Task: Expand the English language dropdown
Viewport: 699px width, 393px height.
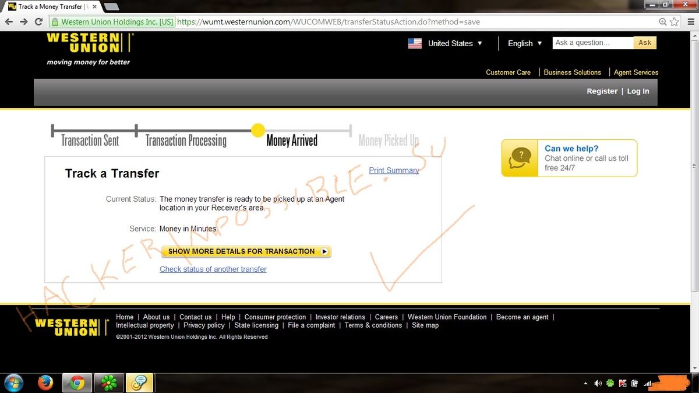Action: pyautogui.click(x=525, y=43)
